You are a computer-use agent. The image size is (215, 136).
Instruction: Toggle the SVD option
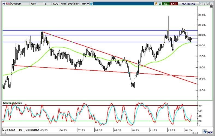click(70, 4)
